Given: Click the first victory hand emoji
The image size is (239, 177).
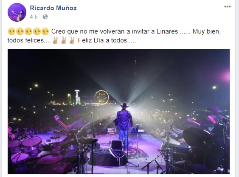Looking at the screenshot, I should [55, 40].
